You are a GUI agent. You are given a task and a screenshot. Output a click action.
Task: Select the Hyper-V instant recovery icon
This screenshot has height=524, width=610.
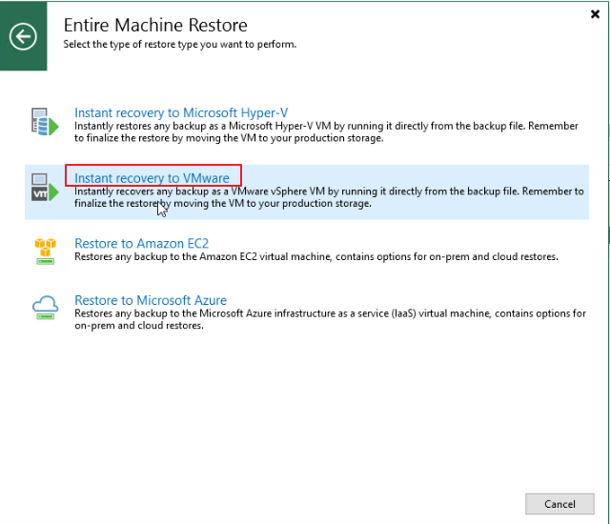[x=45, y=122]
